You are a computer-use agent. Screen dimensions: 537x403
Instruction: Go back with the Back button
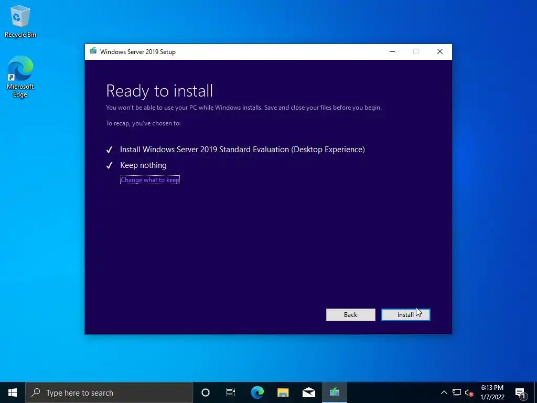(350, 315)
